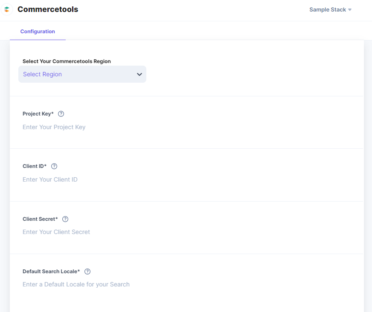Click the Commercetools header title
Image resolution: width=372 pixels, height=312 pixels.
[x=48, y=9]
